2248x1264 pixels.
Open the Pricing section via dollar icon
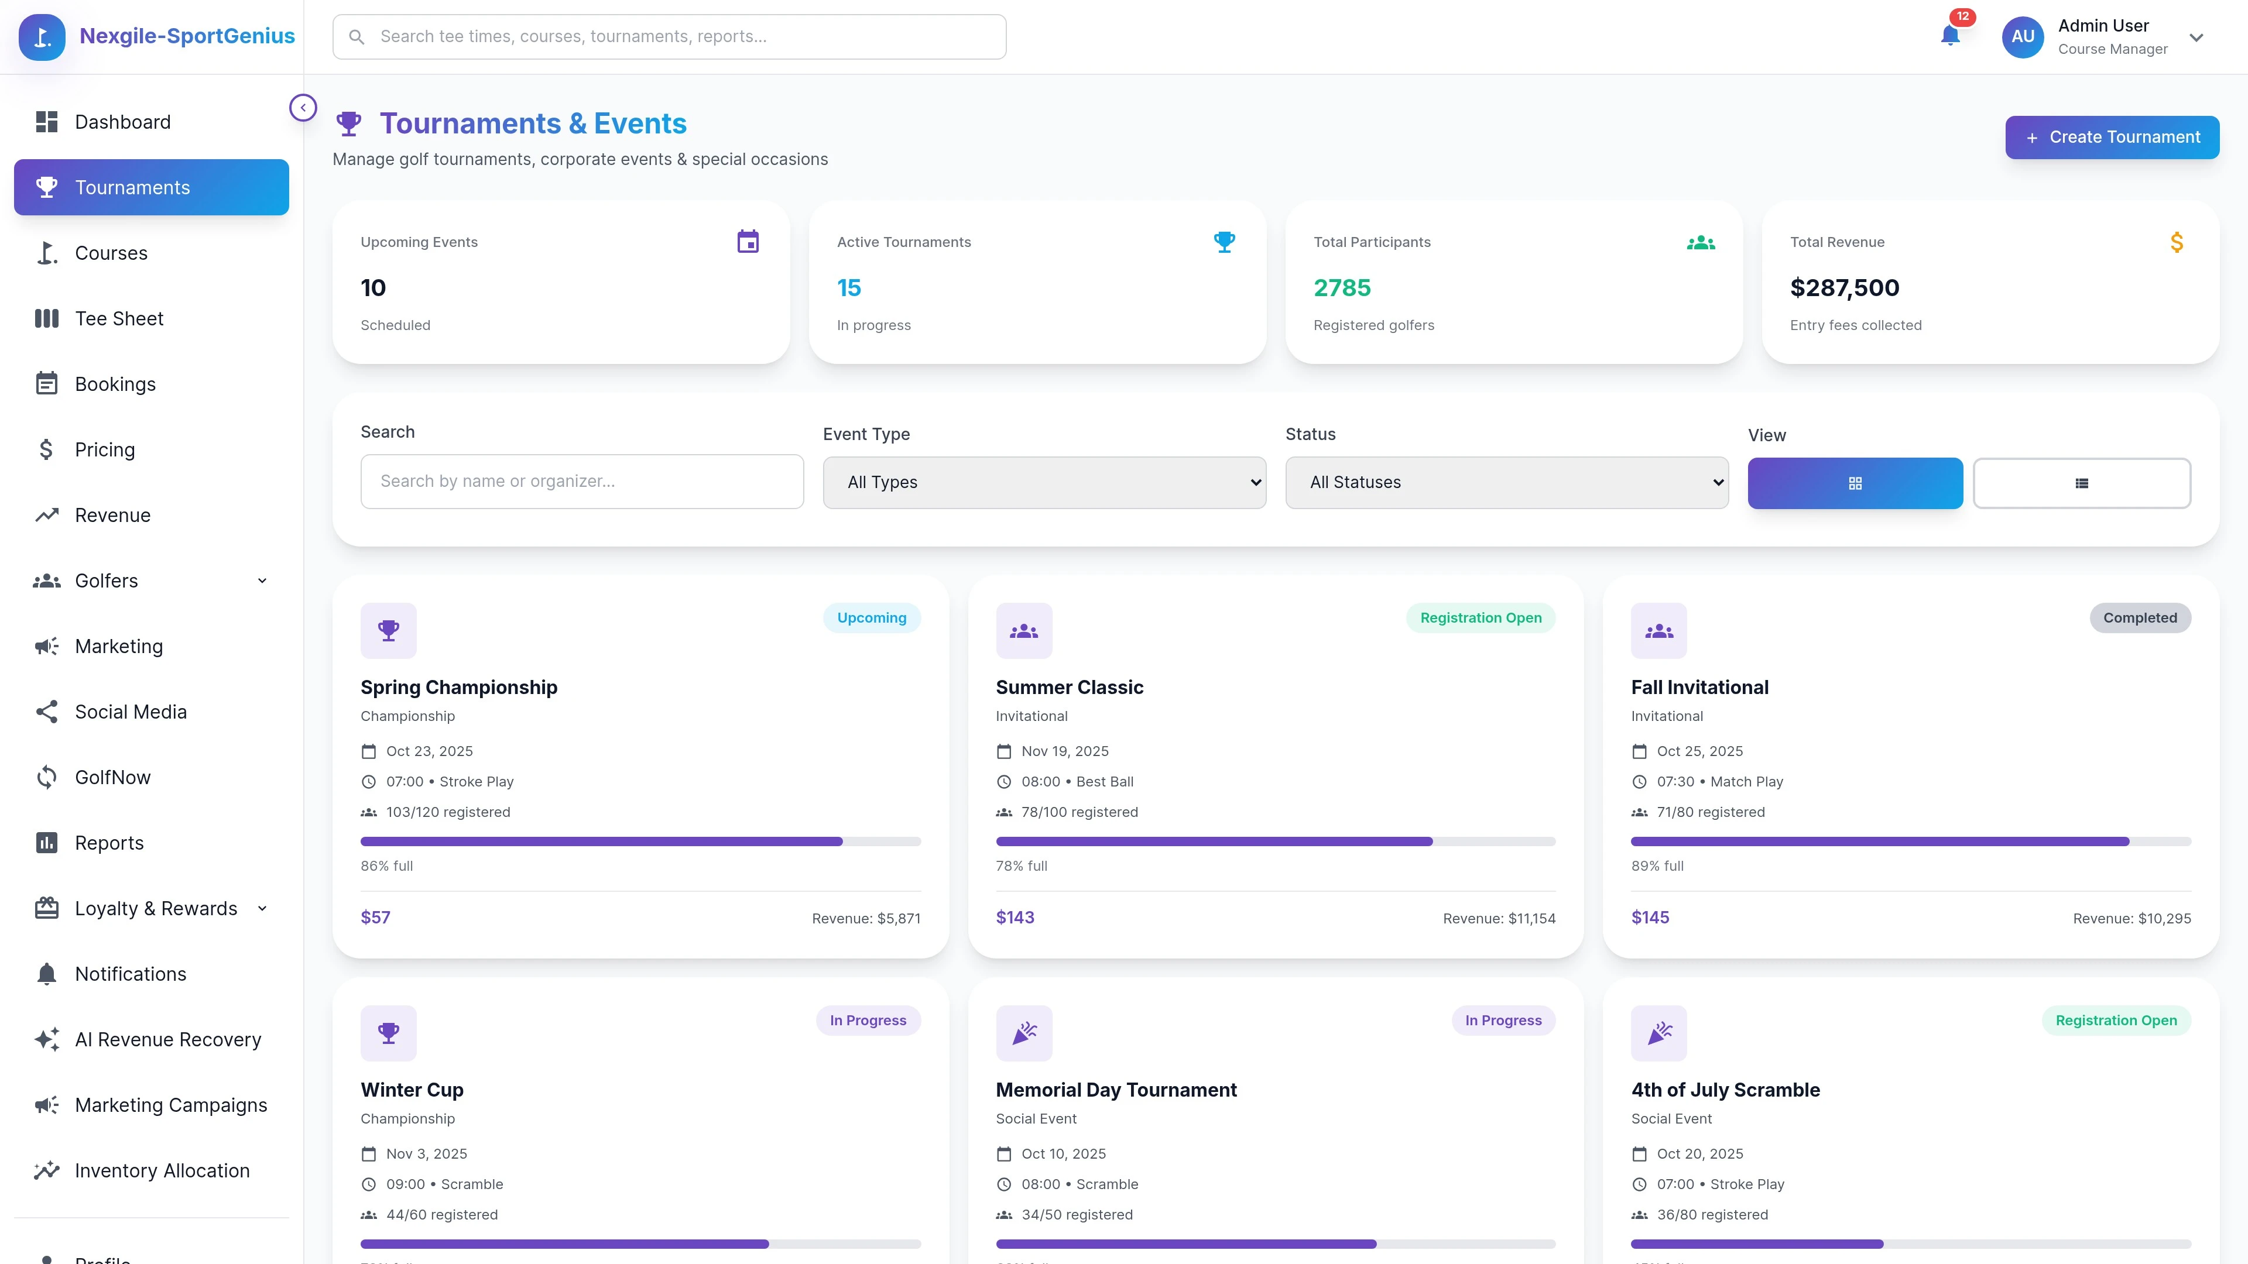[47, 448]
